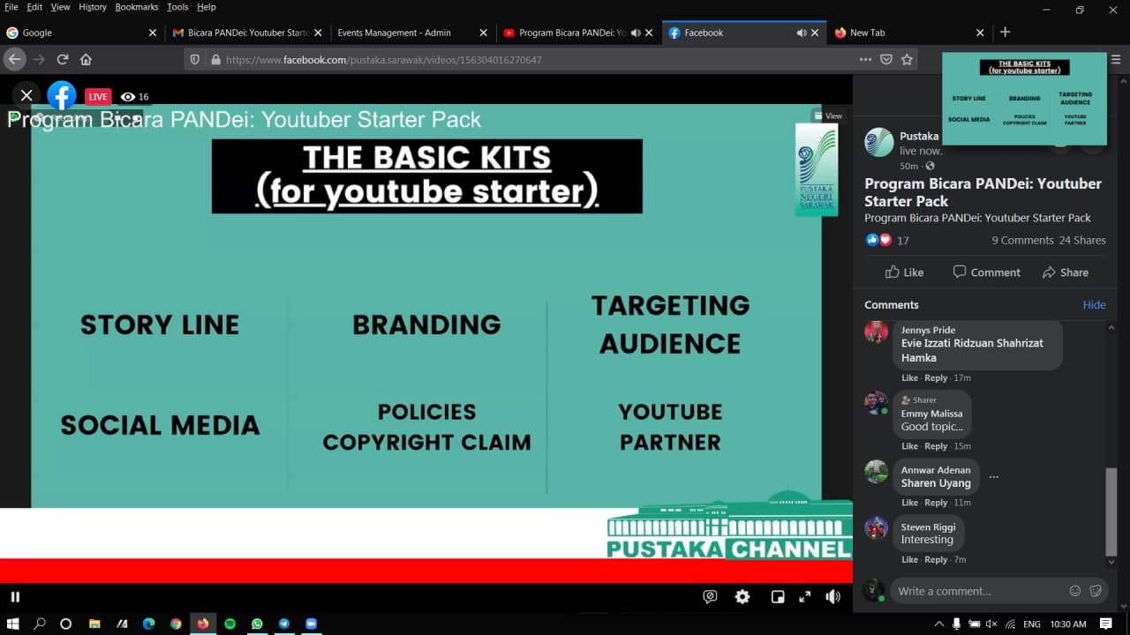Save page to Pocket
The image size is (1130, 635).
[x=886, y=60]
